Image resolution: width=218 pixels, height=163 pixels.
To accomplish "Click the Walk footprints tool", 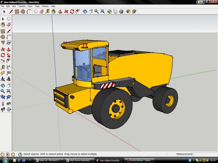I will (x=3, y=109).
